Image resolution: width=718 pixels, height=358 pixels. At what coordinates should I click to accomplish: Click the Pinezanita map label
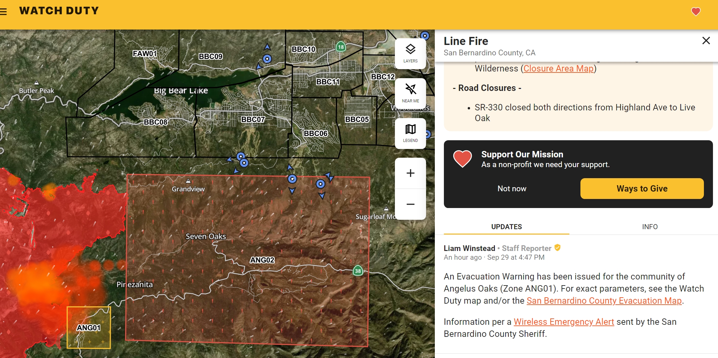coord(135,285)
